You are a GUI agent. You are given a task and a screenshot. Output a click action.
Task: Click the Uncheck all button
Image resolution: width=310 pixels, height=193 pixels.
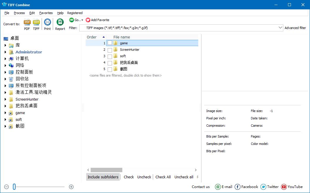[184, 177]
